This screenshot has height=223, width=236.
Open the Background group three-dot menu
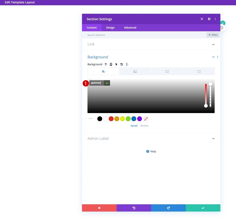(x=217, y=57)
